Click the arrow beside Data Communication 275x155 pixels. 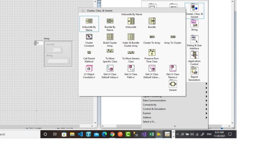click(206, 101)
